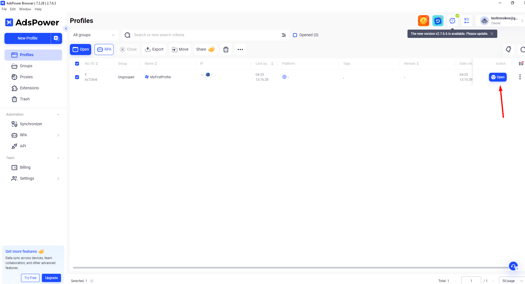Toggle the select-all profiles checkbox
The height and width of the screenshot is (284, 525).
(77, 64)
